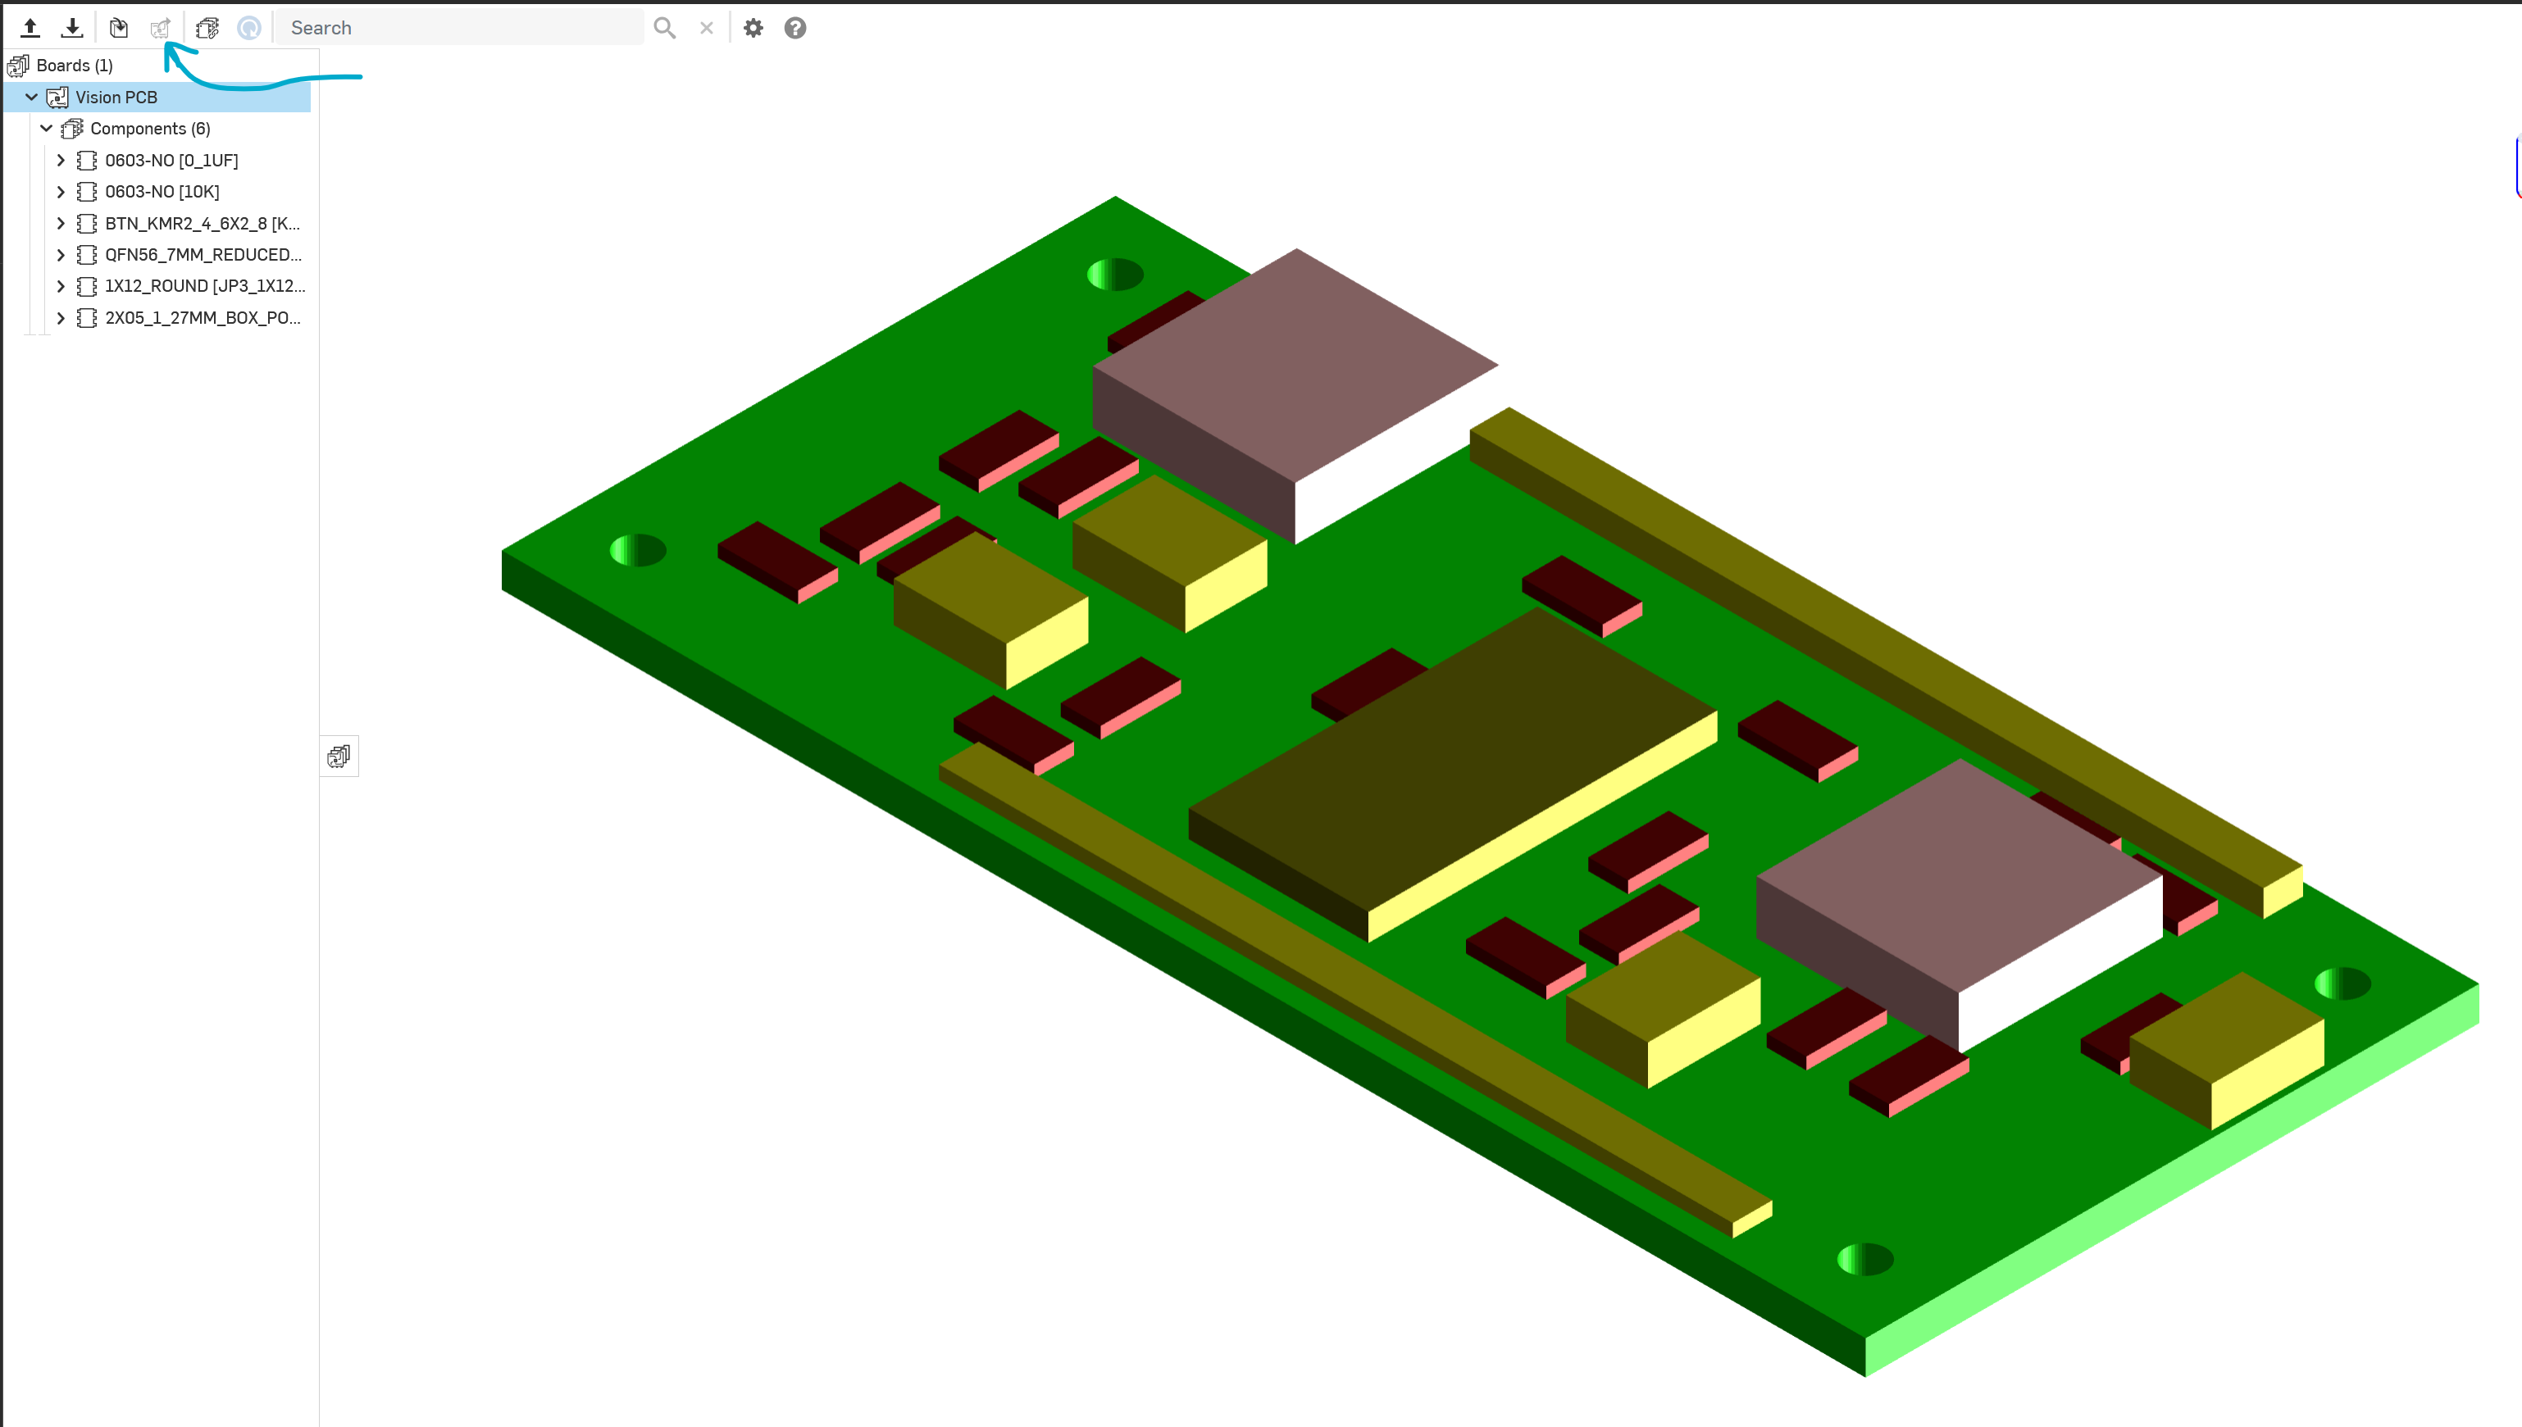Click the magnifier search icon
The image size is (2522, 1427).
pyautogui.click(x=665, y=27)
